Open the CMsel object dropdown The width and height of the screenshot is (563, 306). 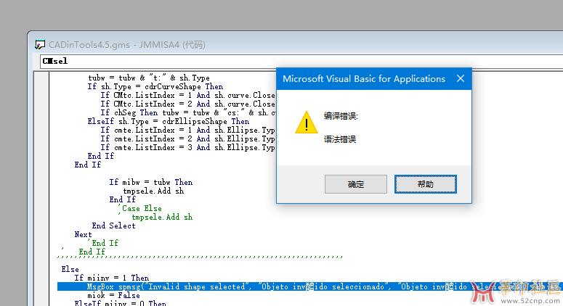point(301,61)
